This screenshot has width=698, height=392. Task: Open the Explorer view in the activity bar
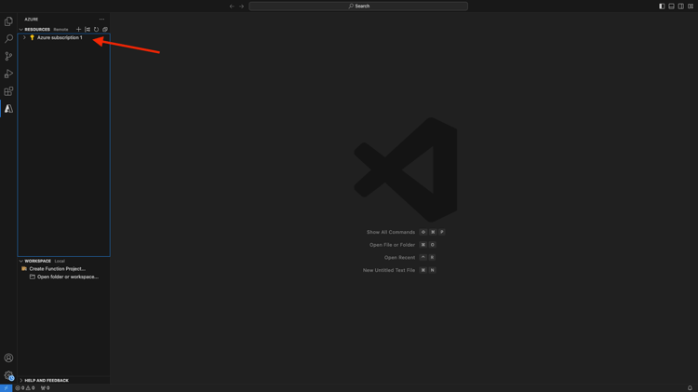coord(8,21)
